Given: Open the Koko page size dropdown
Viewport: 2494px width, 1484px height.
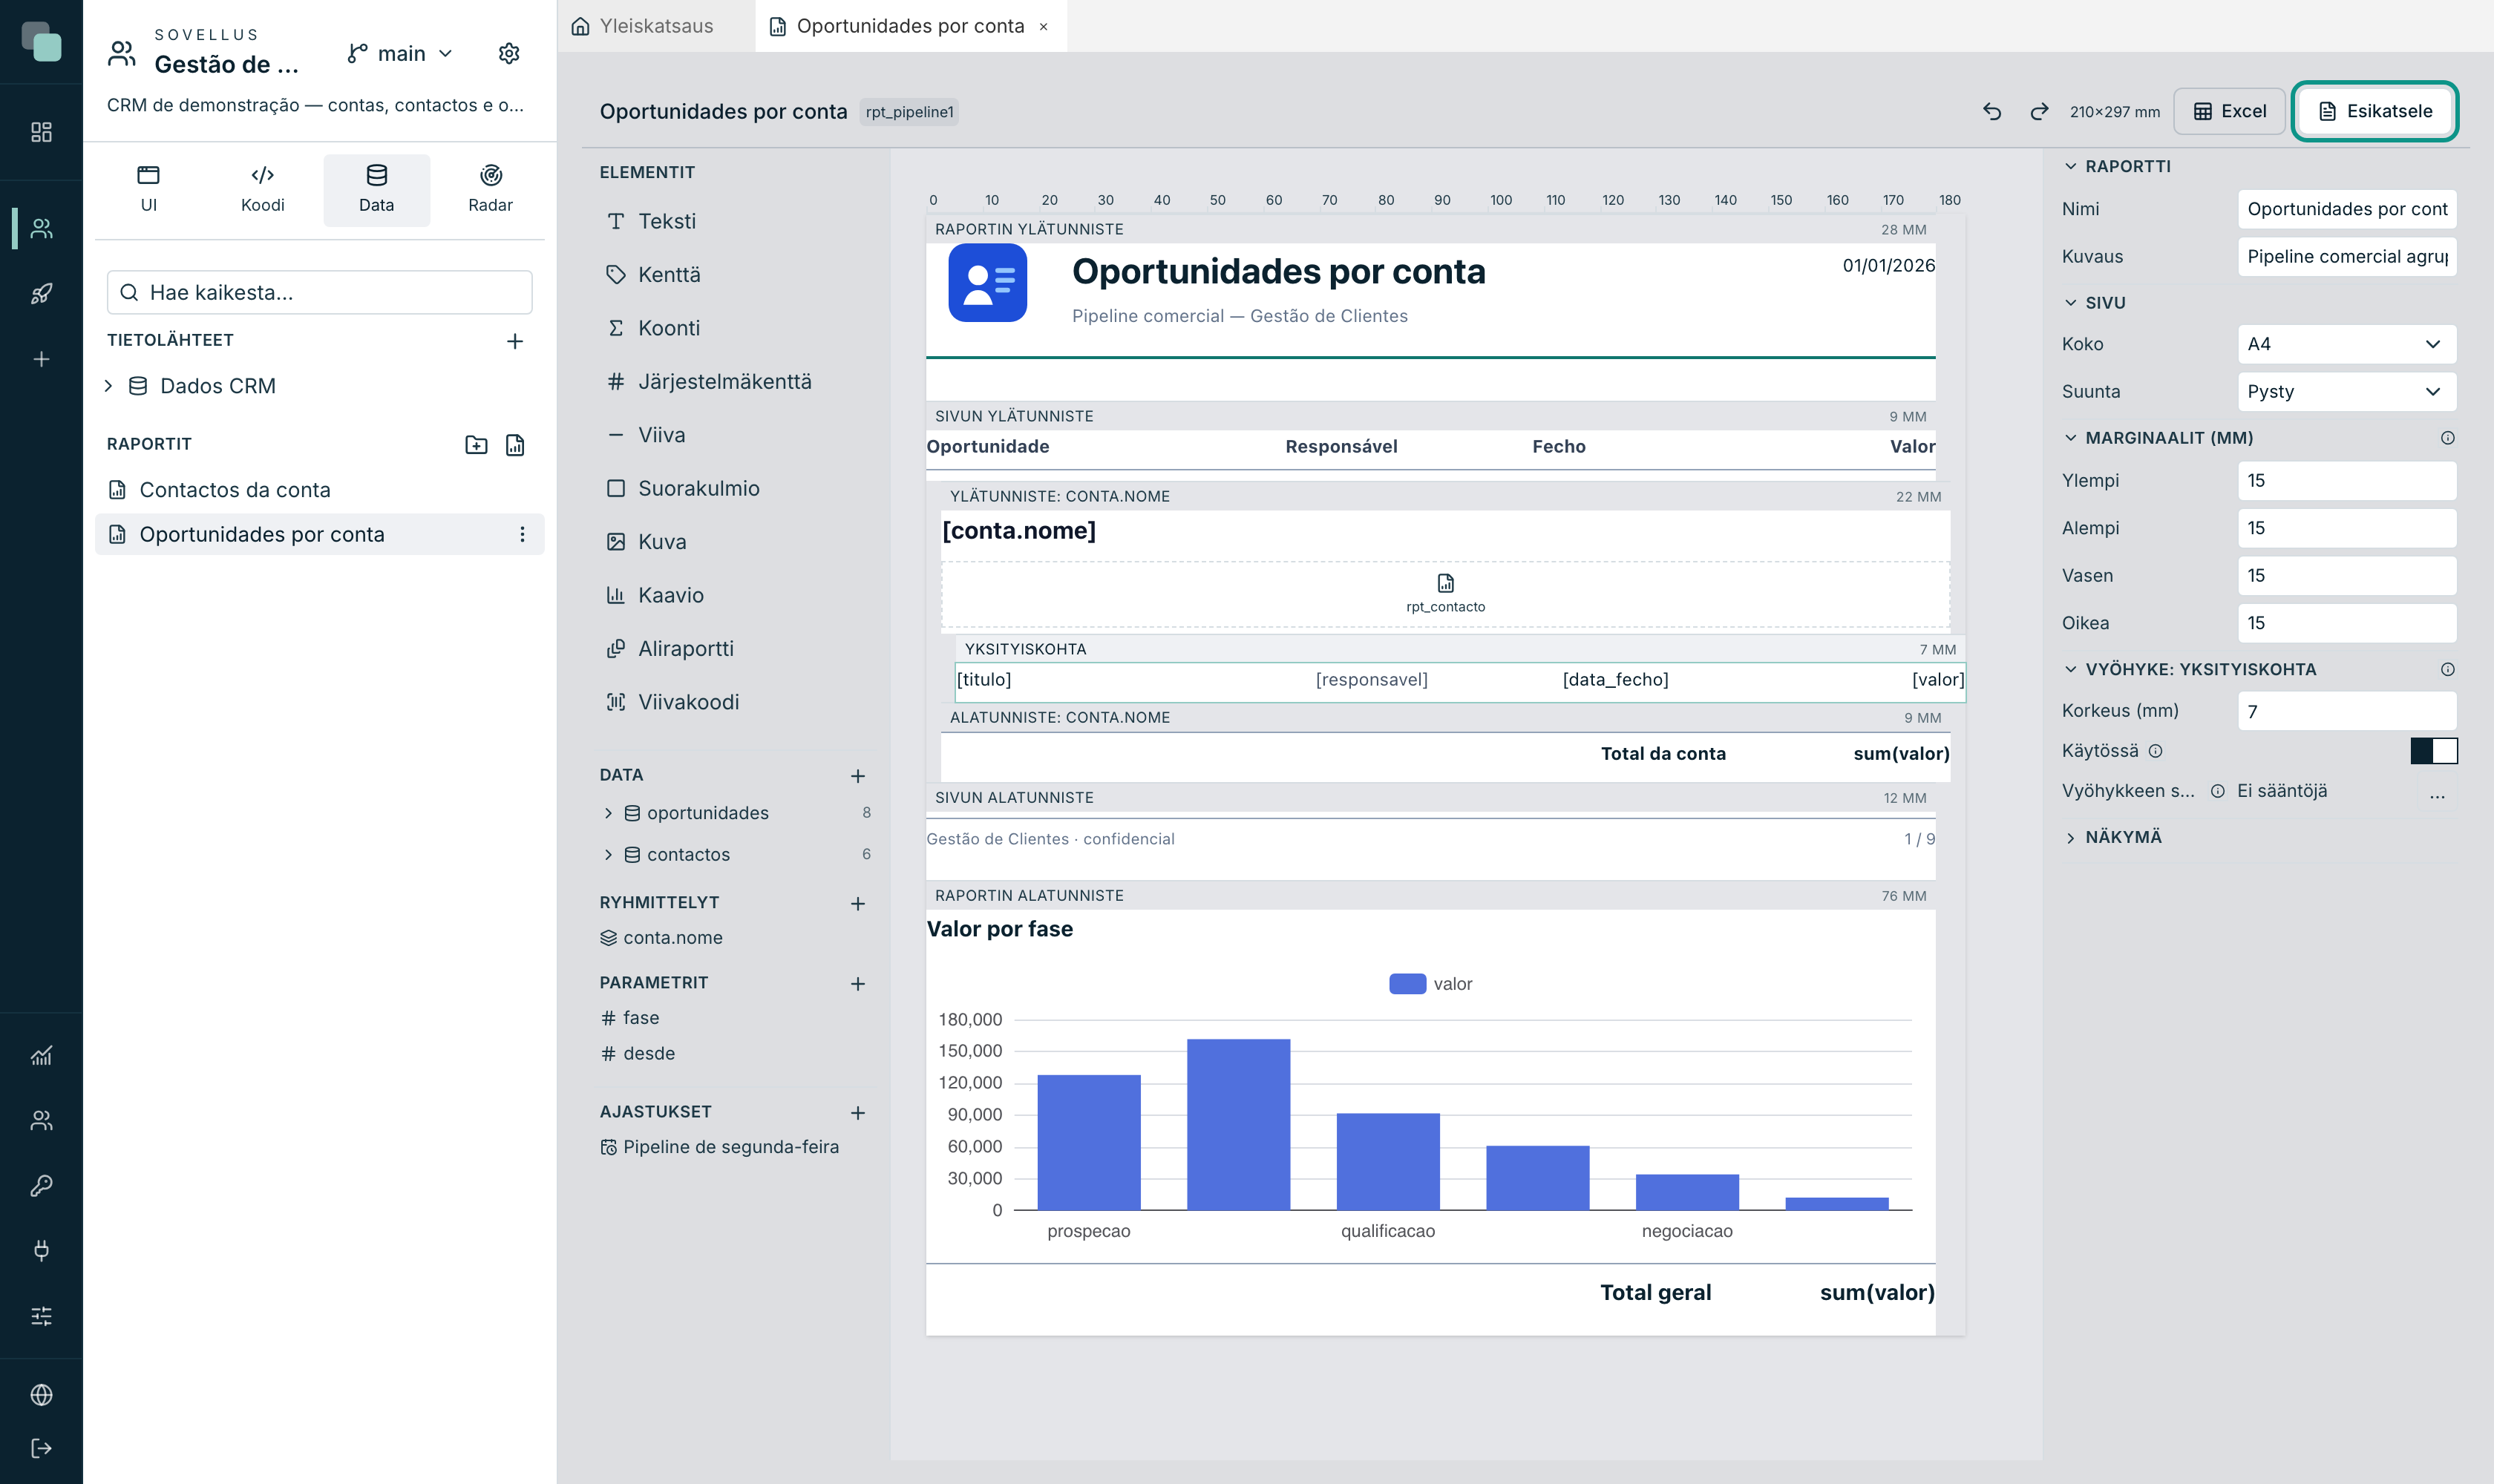Looking at the screenshot, I should click(x=2346, y=344).
